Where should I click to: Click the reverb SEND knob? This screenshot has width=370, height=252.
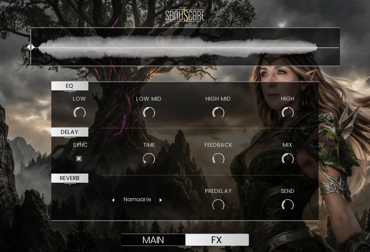tap(287, 205)
